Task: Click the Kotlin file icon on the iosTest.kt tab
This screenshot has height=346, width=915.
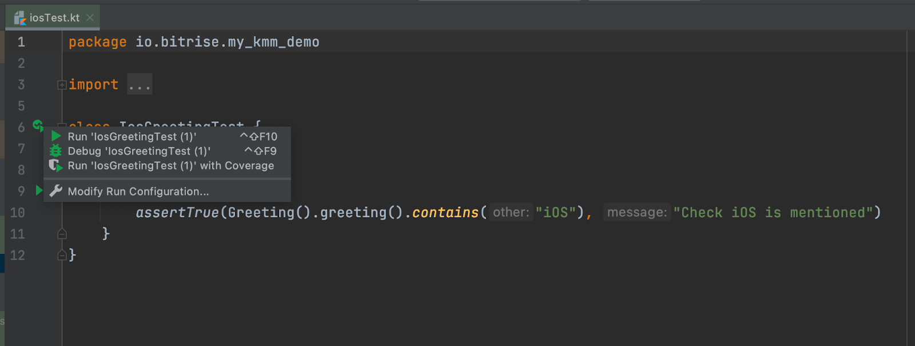Action: [20, 18]
